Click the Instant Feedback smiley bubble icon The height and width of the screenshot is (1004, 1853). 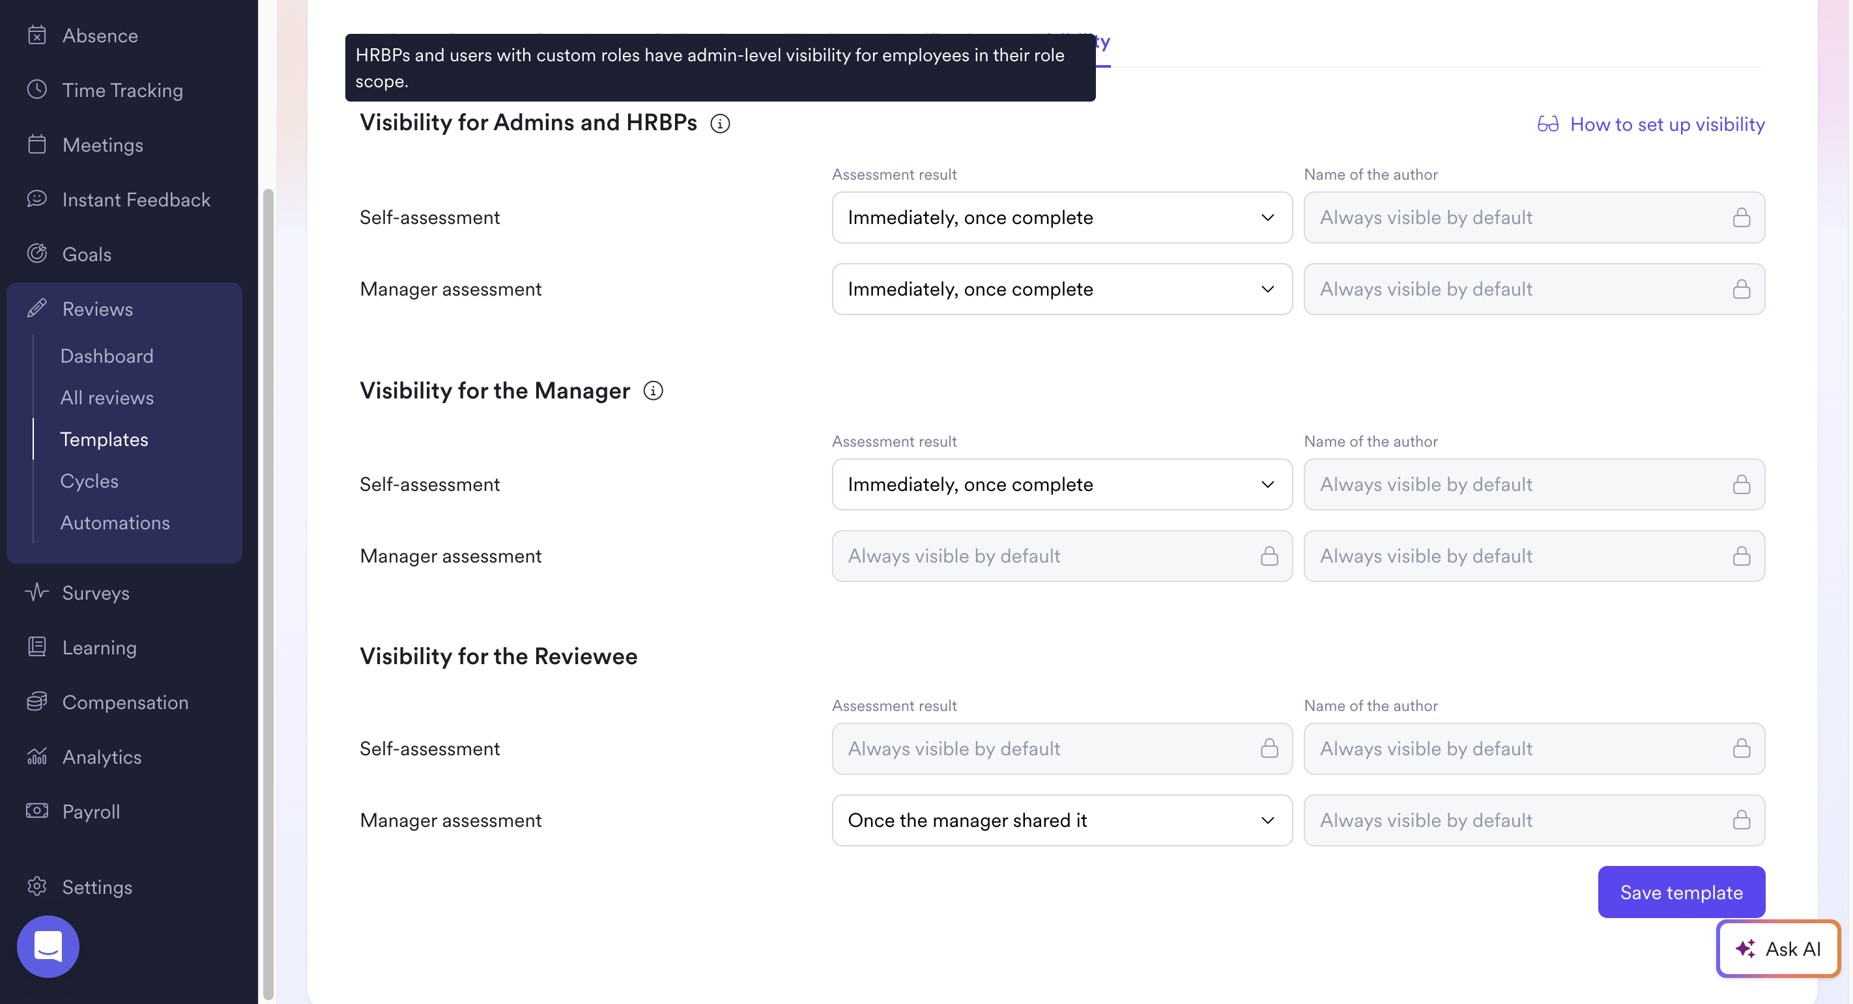pyautogui.click(x=36, y=199)
